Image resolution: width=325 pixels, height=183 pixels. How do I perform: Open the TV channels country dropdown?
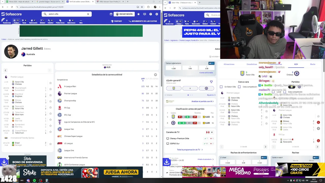209,132
